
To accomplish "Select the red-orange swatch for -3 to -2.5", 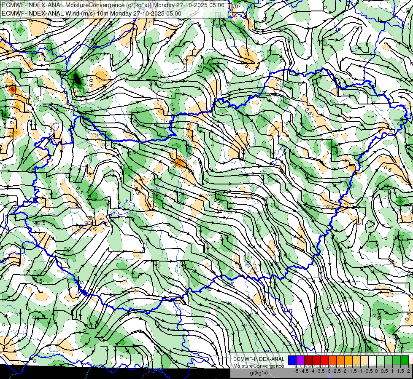I will click(332, 360).
